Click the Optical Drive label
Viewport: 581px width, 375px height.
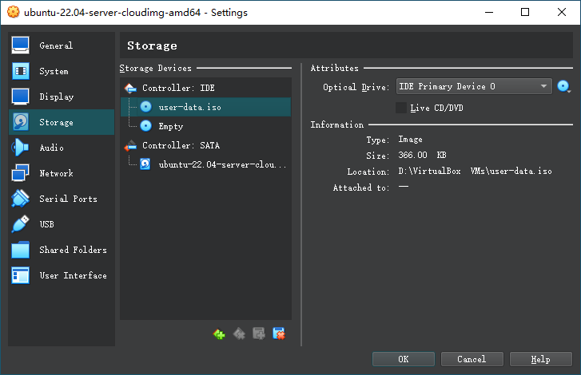coord(356,87)
